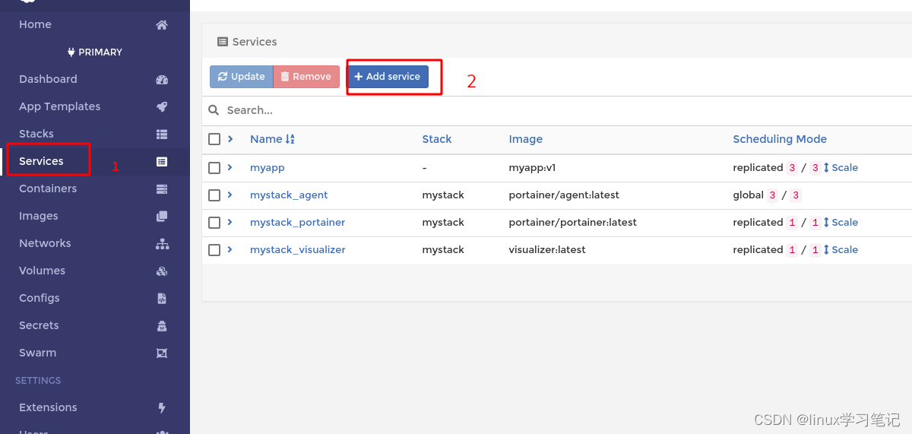Expand the mystack_agent service row
912x434 pixels.
230,194
